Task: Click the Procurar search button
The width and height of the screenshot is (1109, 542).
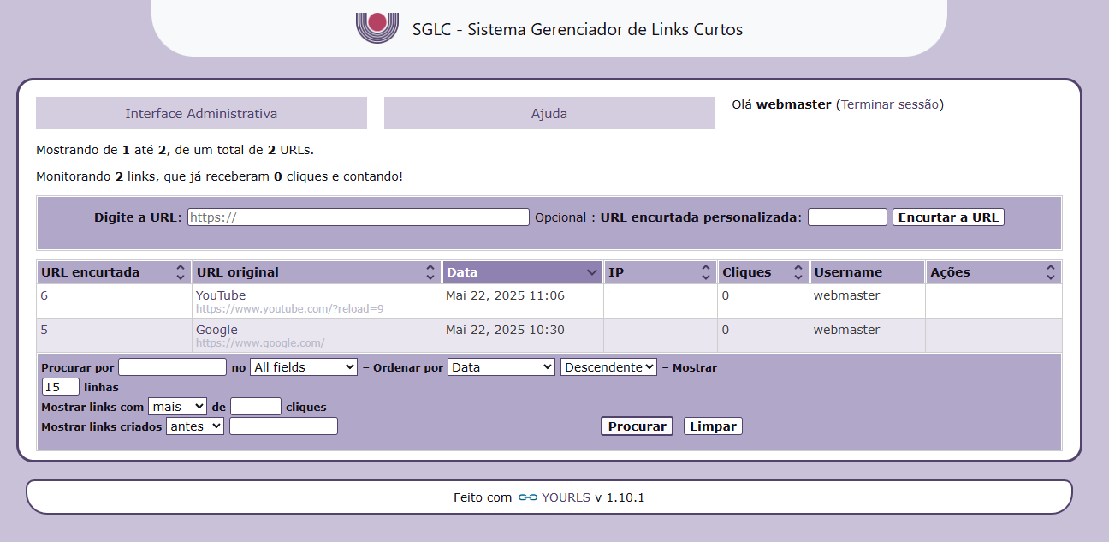Action: pyautogui.click(x=637, y=426)
